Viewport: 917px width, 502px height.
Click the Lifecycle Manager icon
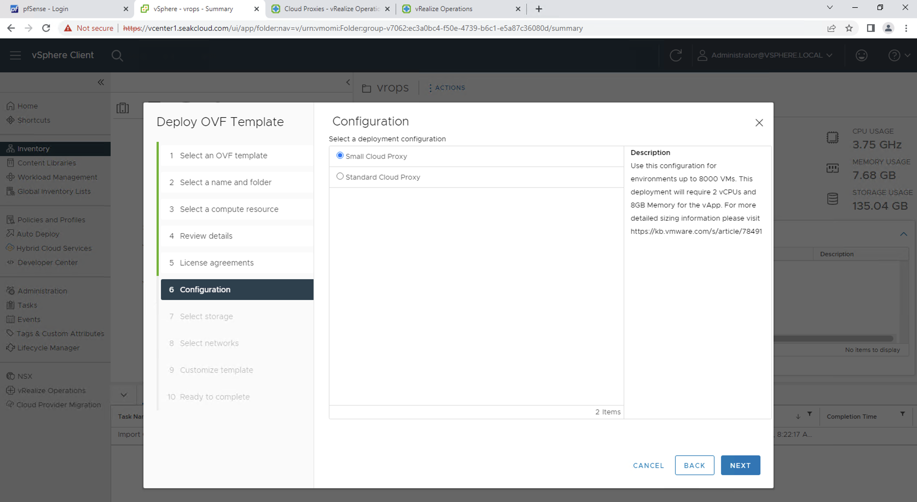point(11,347)
